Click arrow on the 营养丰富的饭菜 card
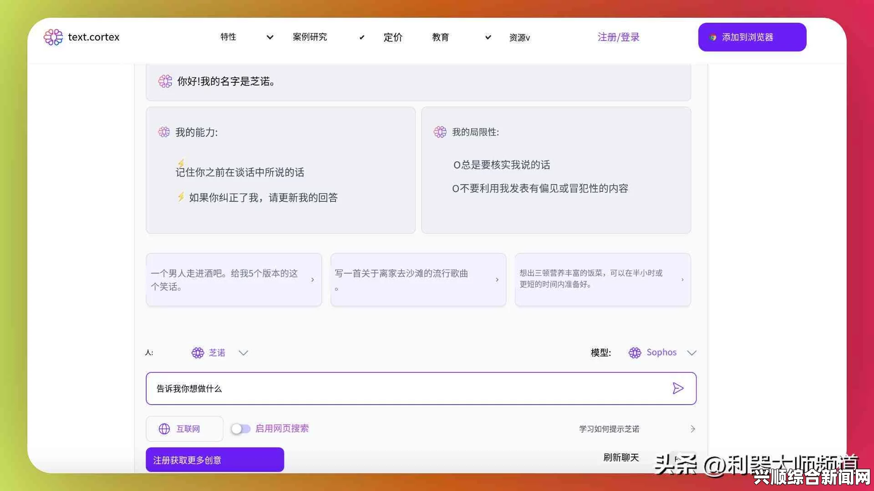This screenshot has height=491, width=874. click(x=682, y=280)
